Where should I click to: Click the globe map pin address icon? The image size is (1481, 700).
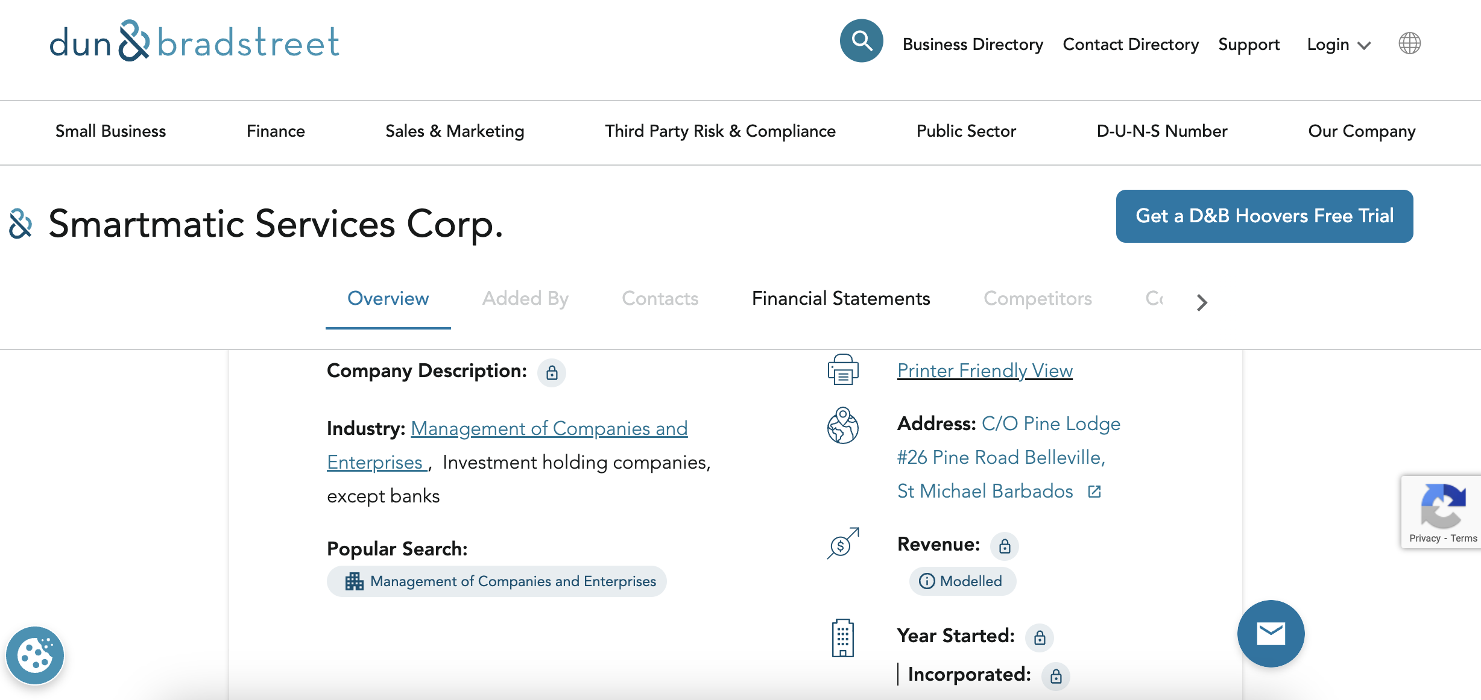pos(843,426)
